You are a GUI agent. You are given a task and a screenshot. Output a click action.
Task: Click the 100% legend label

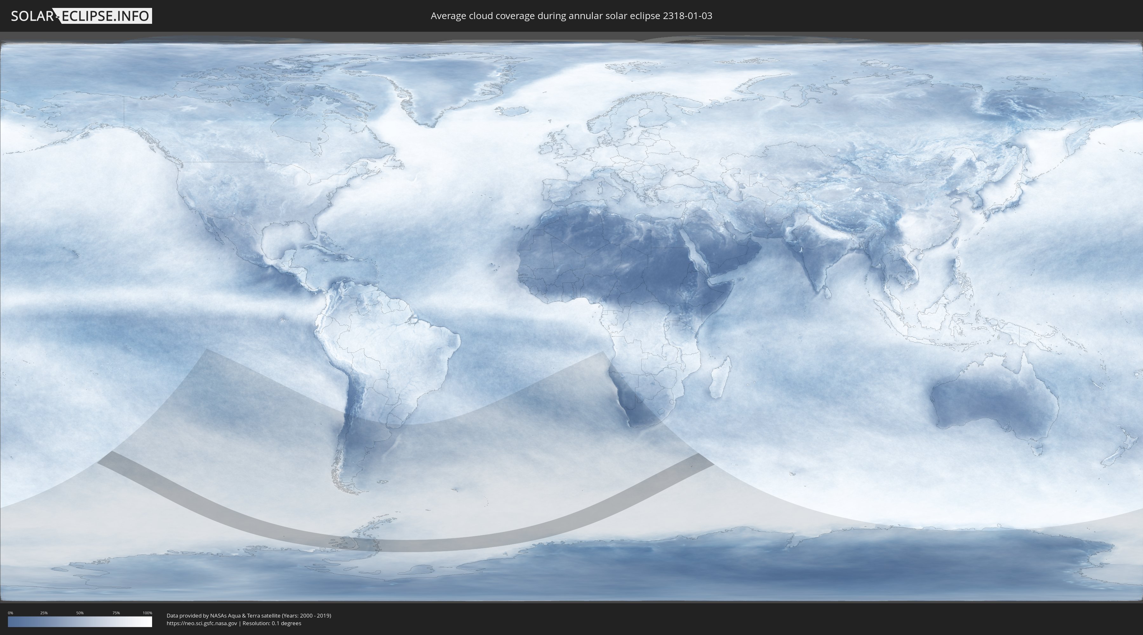coord(147,613)
